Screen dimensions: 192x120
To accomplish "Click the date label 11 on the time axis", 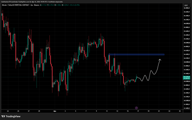I will pyautogui.click(x=107, y=111).
